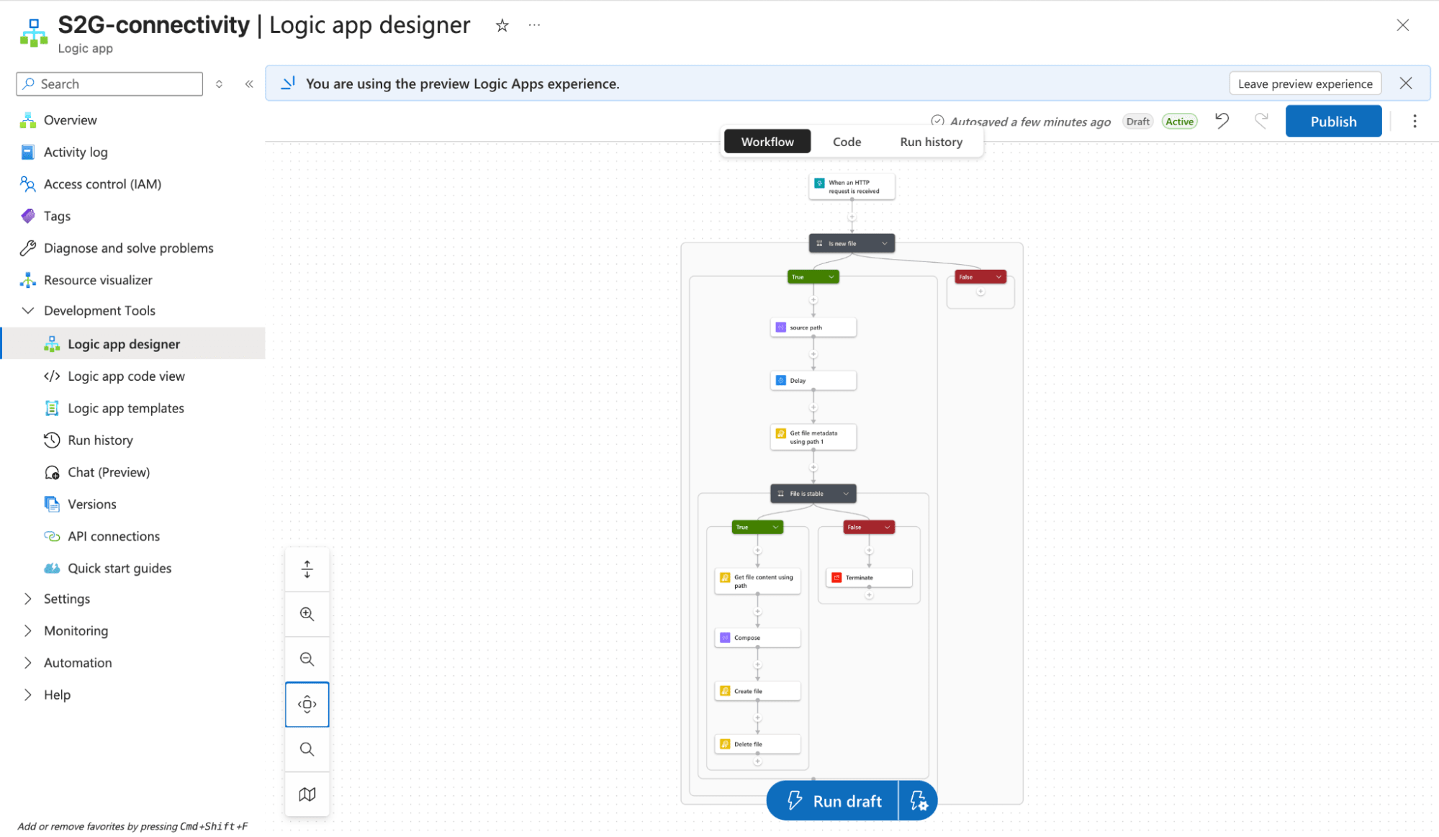This screenshot has width=1439, height=837.
Task: Open run draft settings icon button
Action: coord(919,800)
